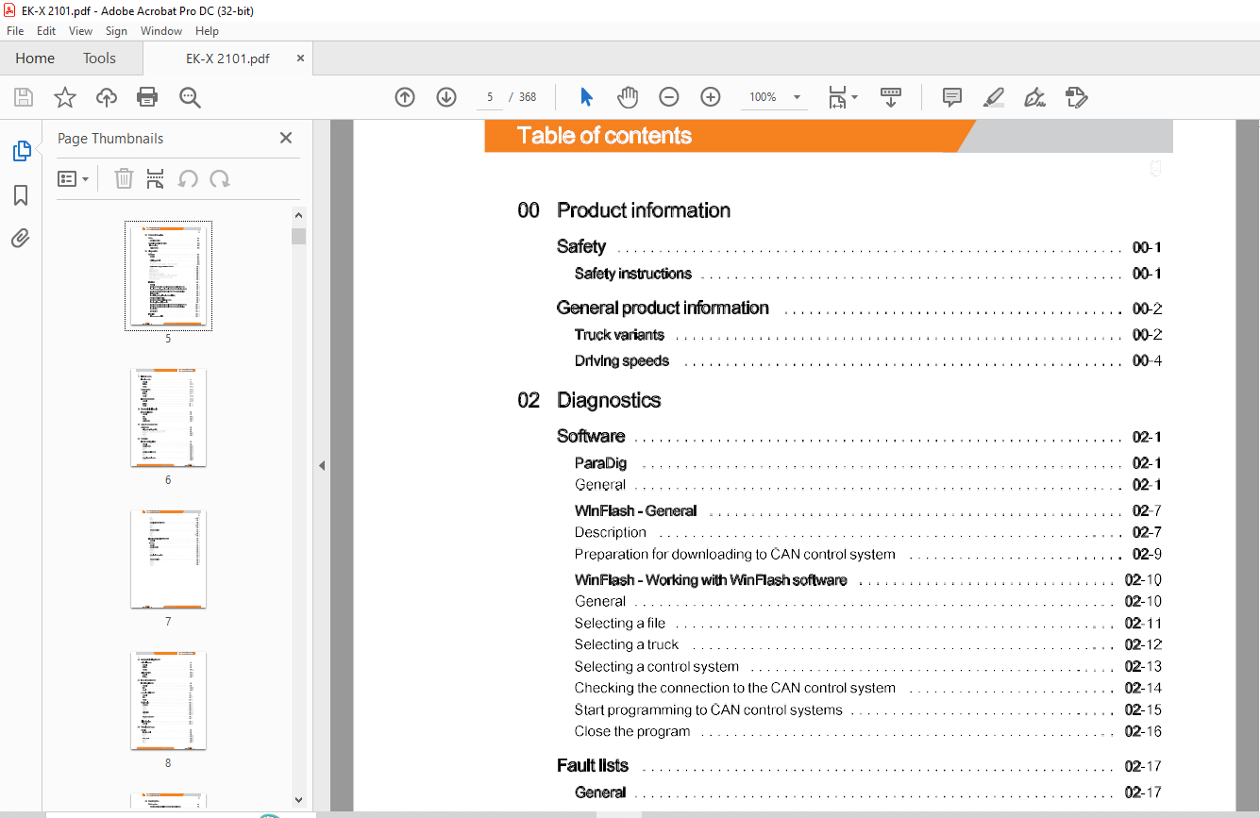Open the WinFlash - General entry
Image resolution: width=1260 pixels, height=818 pixels.
click(x=636, y=510)
